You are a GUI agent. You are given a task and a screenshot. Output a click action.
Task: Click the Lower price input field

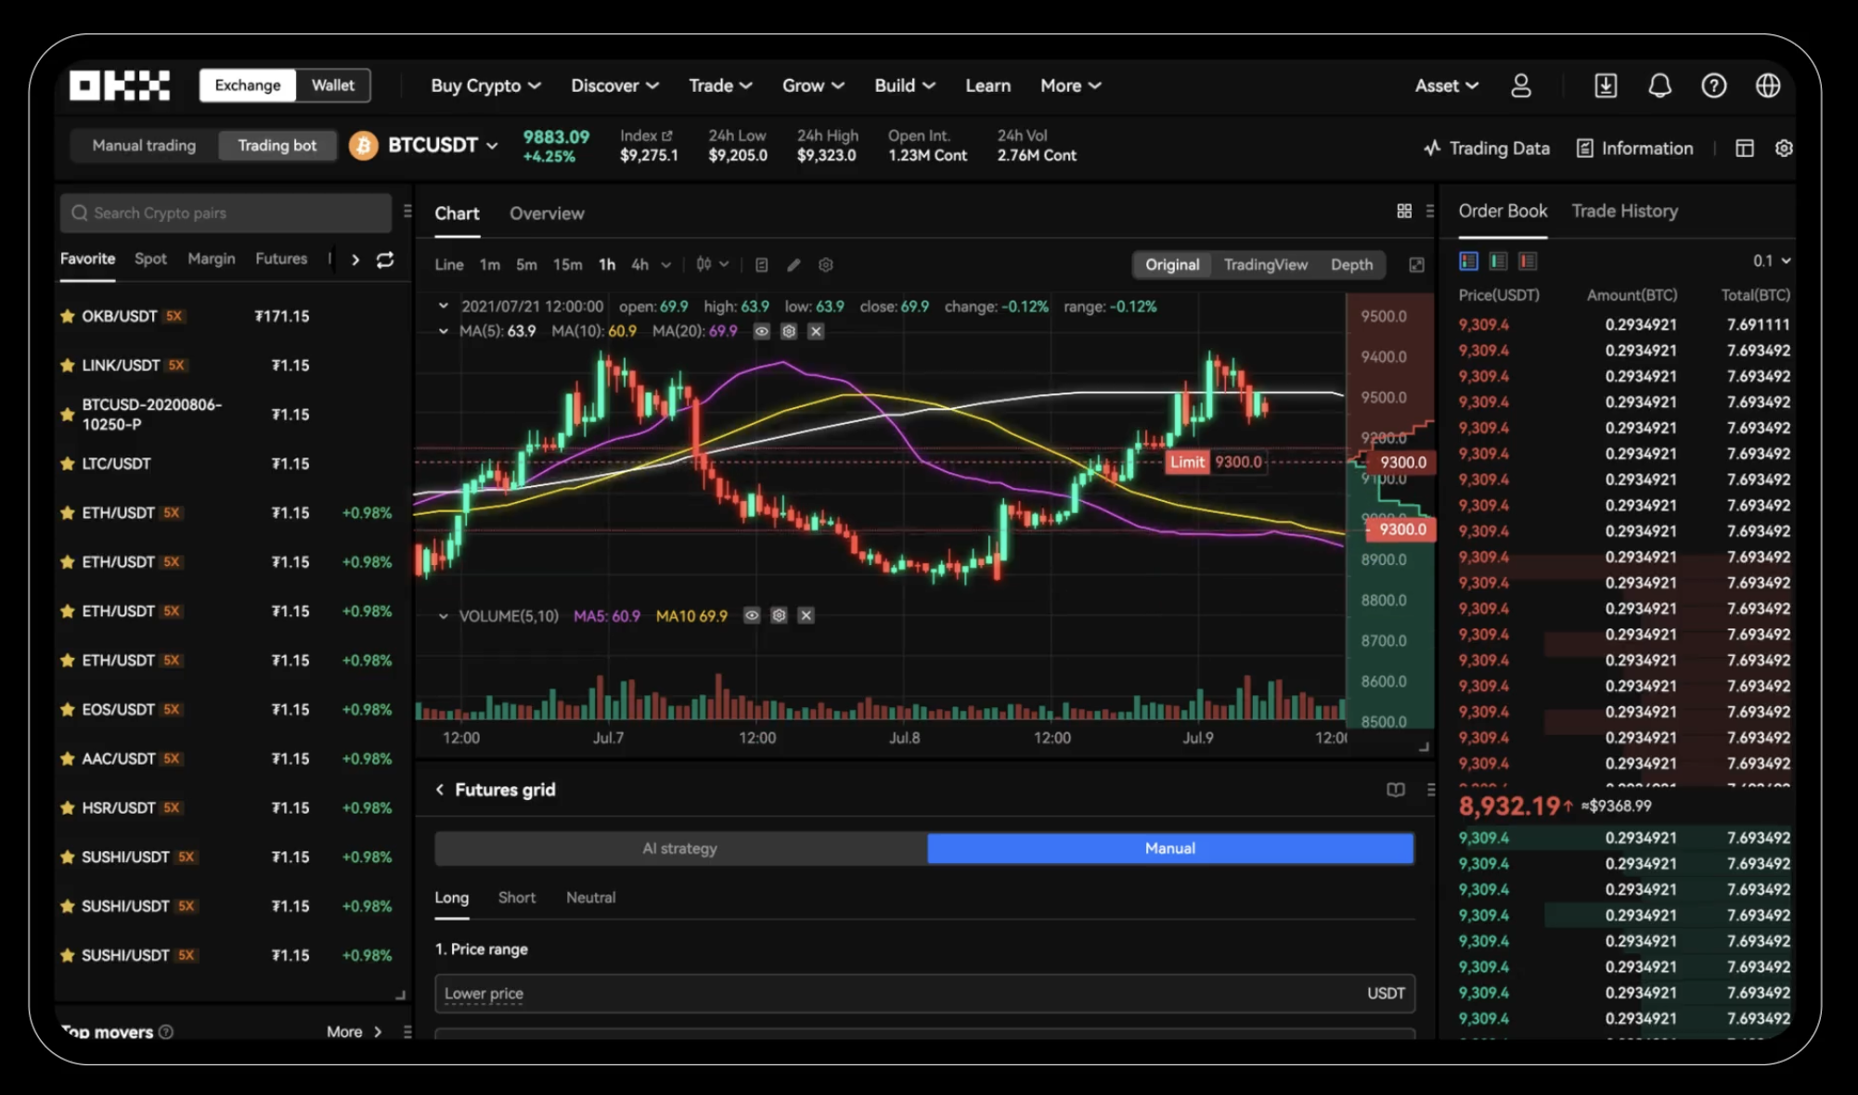pyautogui.click(x=924, y=993)
